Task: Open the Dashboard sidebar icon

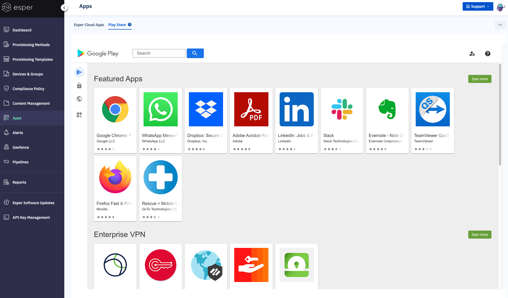Action: coord(6,30)
